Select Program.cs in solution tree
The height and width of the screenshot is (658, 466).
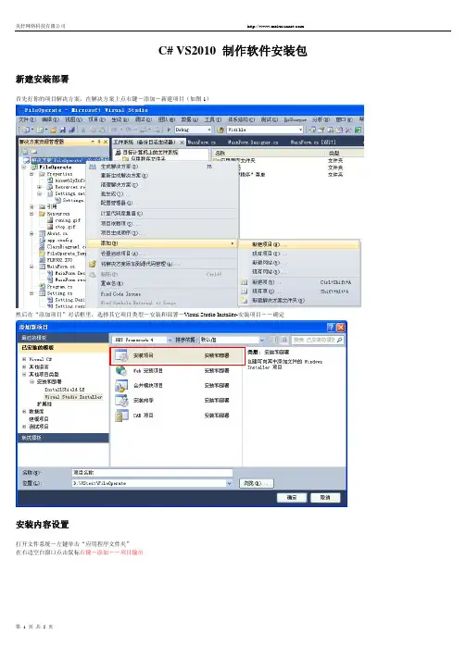pos(59,287)
